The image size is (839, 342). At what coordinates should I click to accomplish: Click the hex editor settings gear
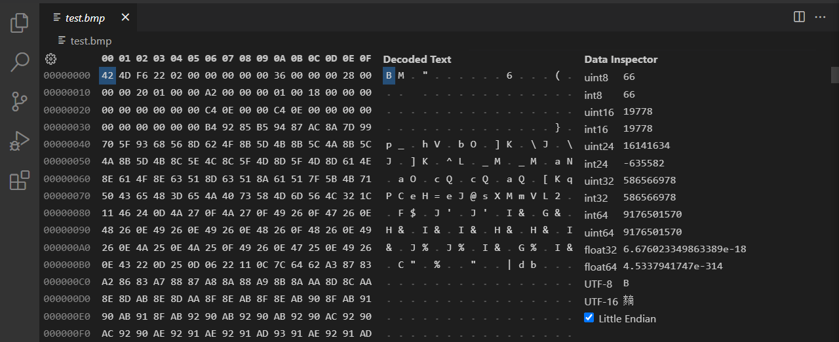[x=50, y=59]
